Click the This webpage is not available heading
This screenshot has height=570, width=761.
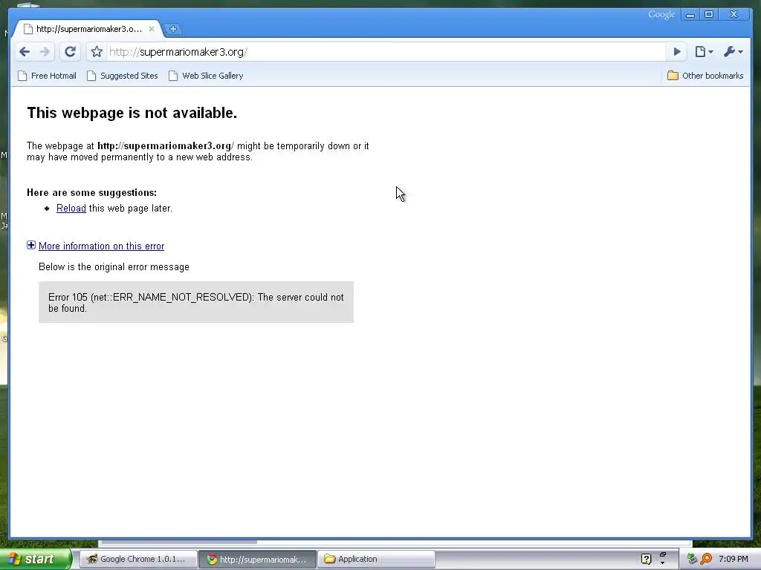pyautogui.click(x=132, y=113)
